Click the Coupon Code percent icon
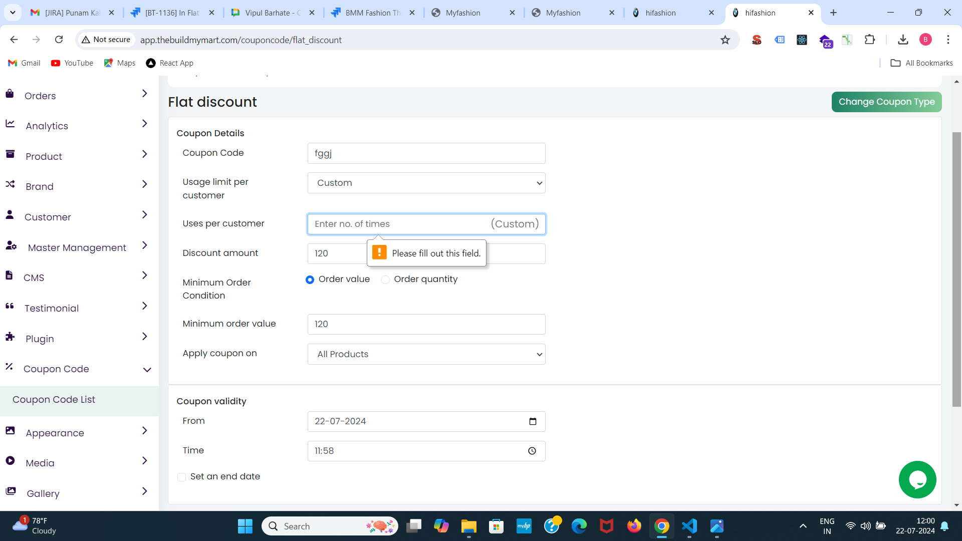 [9, 367]
